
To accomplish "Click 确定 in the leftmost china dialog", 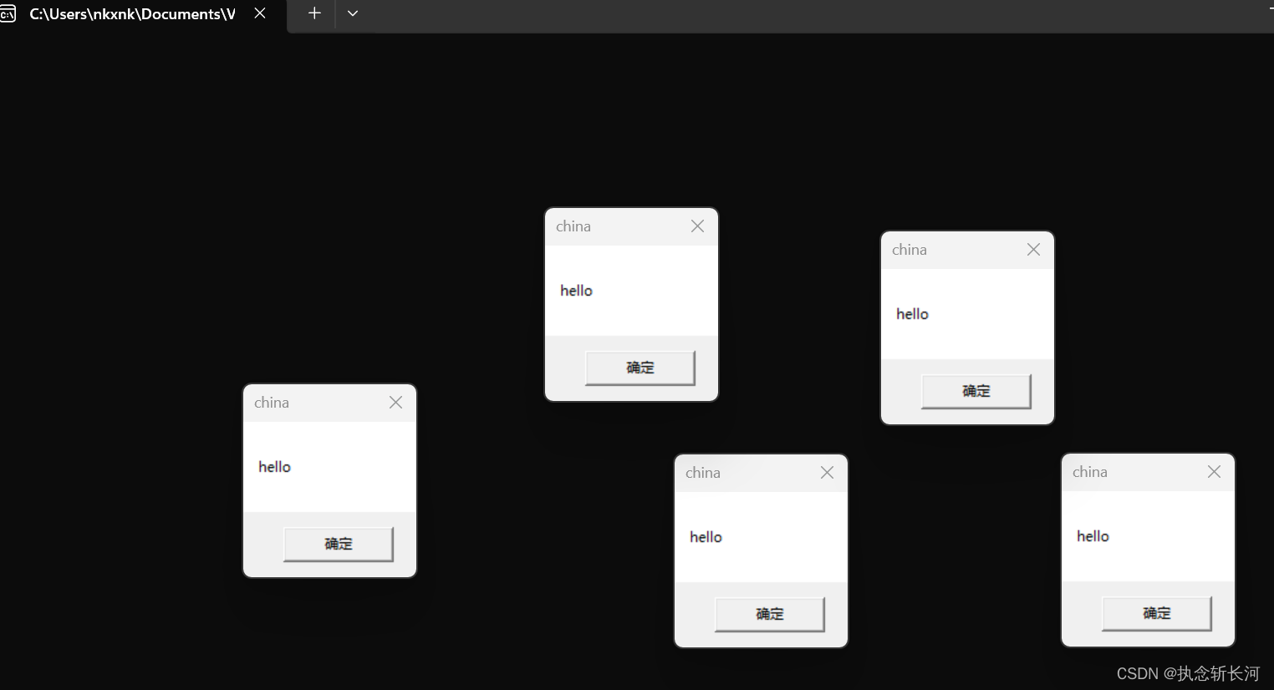I will [x=339, y=544].
